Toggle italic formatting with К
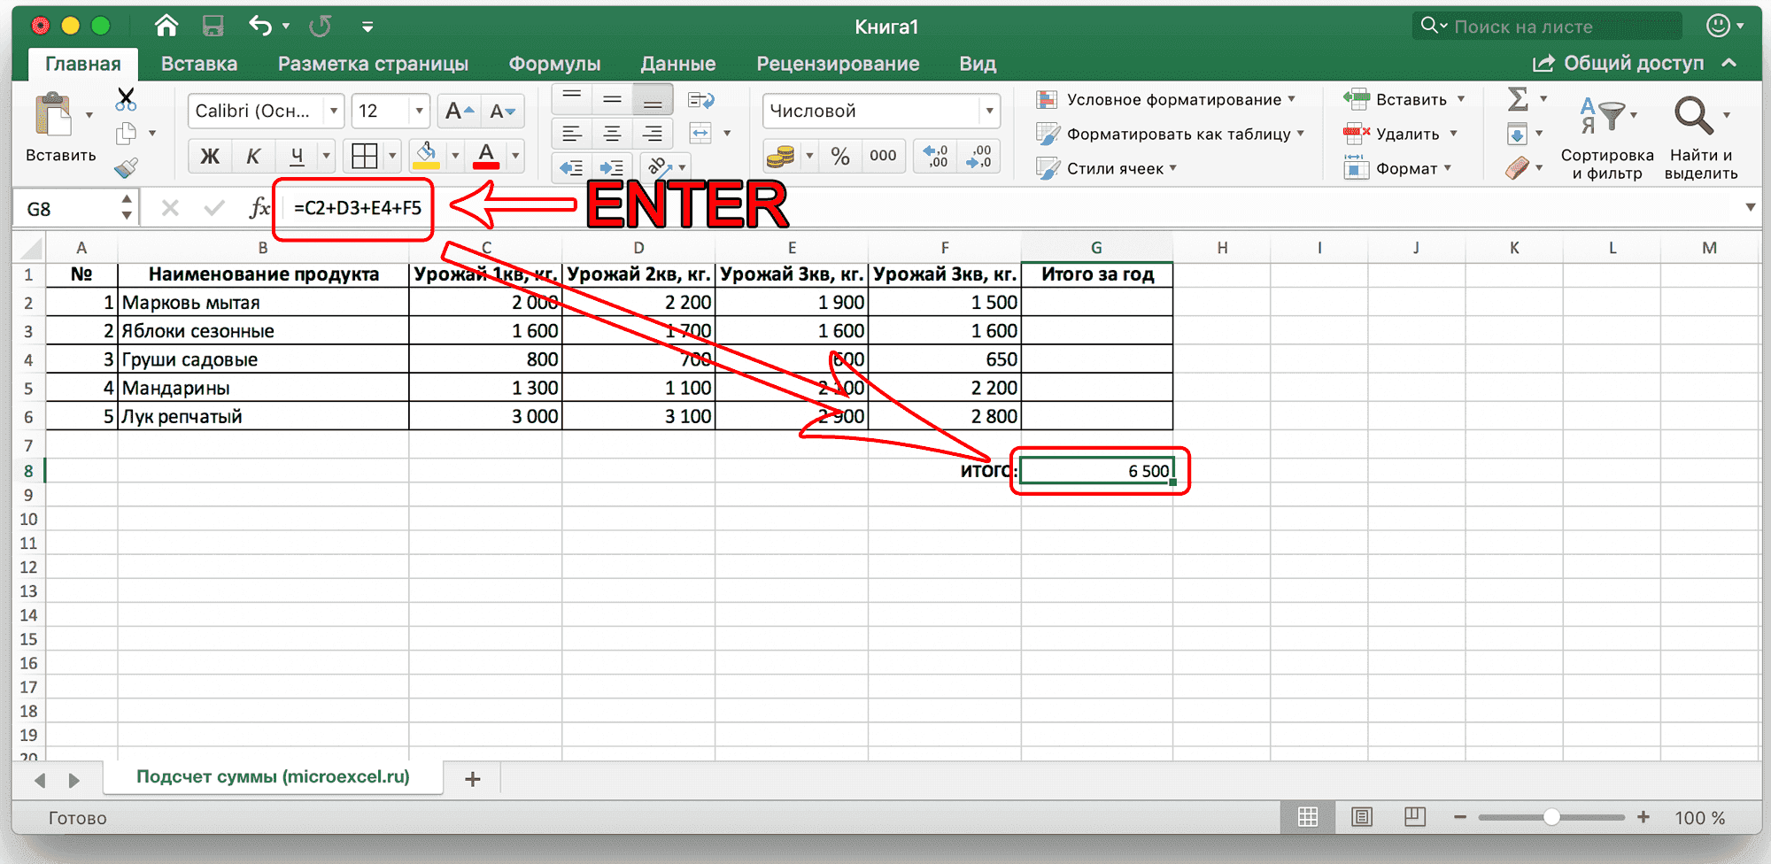 [x=253, y=156]
